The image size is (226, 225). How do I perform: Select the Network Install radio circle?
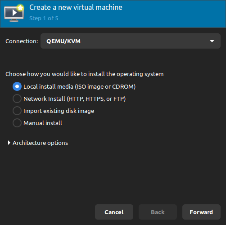click(17, 99)
